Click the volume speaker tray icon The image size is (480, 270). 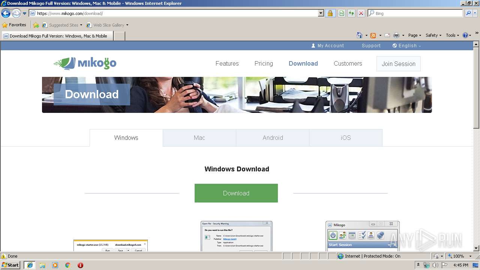tap(435, 265)
